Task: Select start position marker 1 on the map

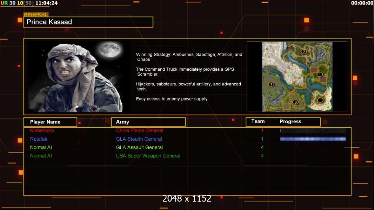Action: point(320,75)
